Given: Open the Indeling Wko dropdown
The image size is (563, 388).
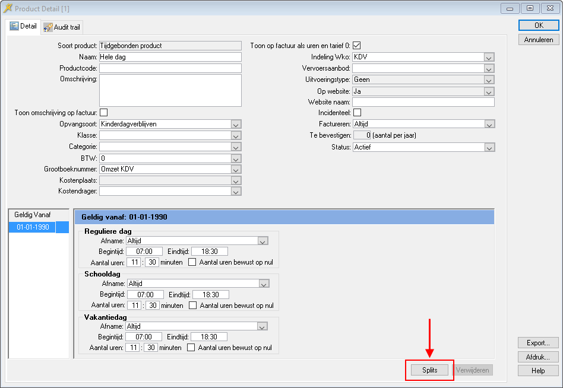Looking at the screenshot, I should tap(489, 57).
